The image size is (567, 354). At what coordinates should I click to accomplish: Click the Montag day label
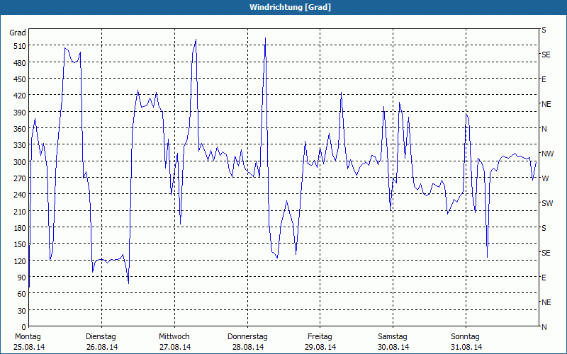tap(28, 337)
